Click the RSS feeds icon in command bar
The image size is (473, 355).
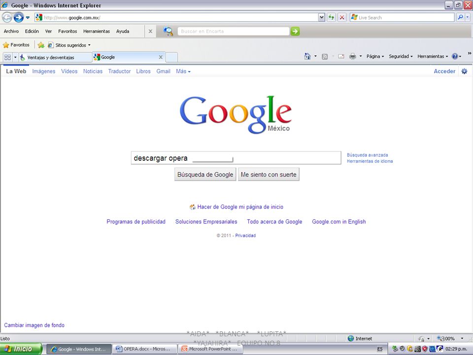[325, 56]
